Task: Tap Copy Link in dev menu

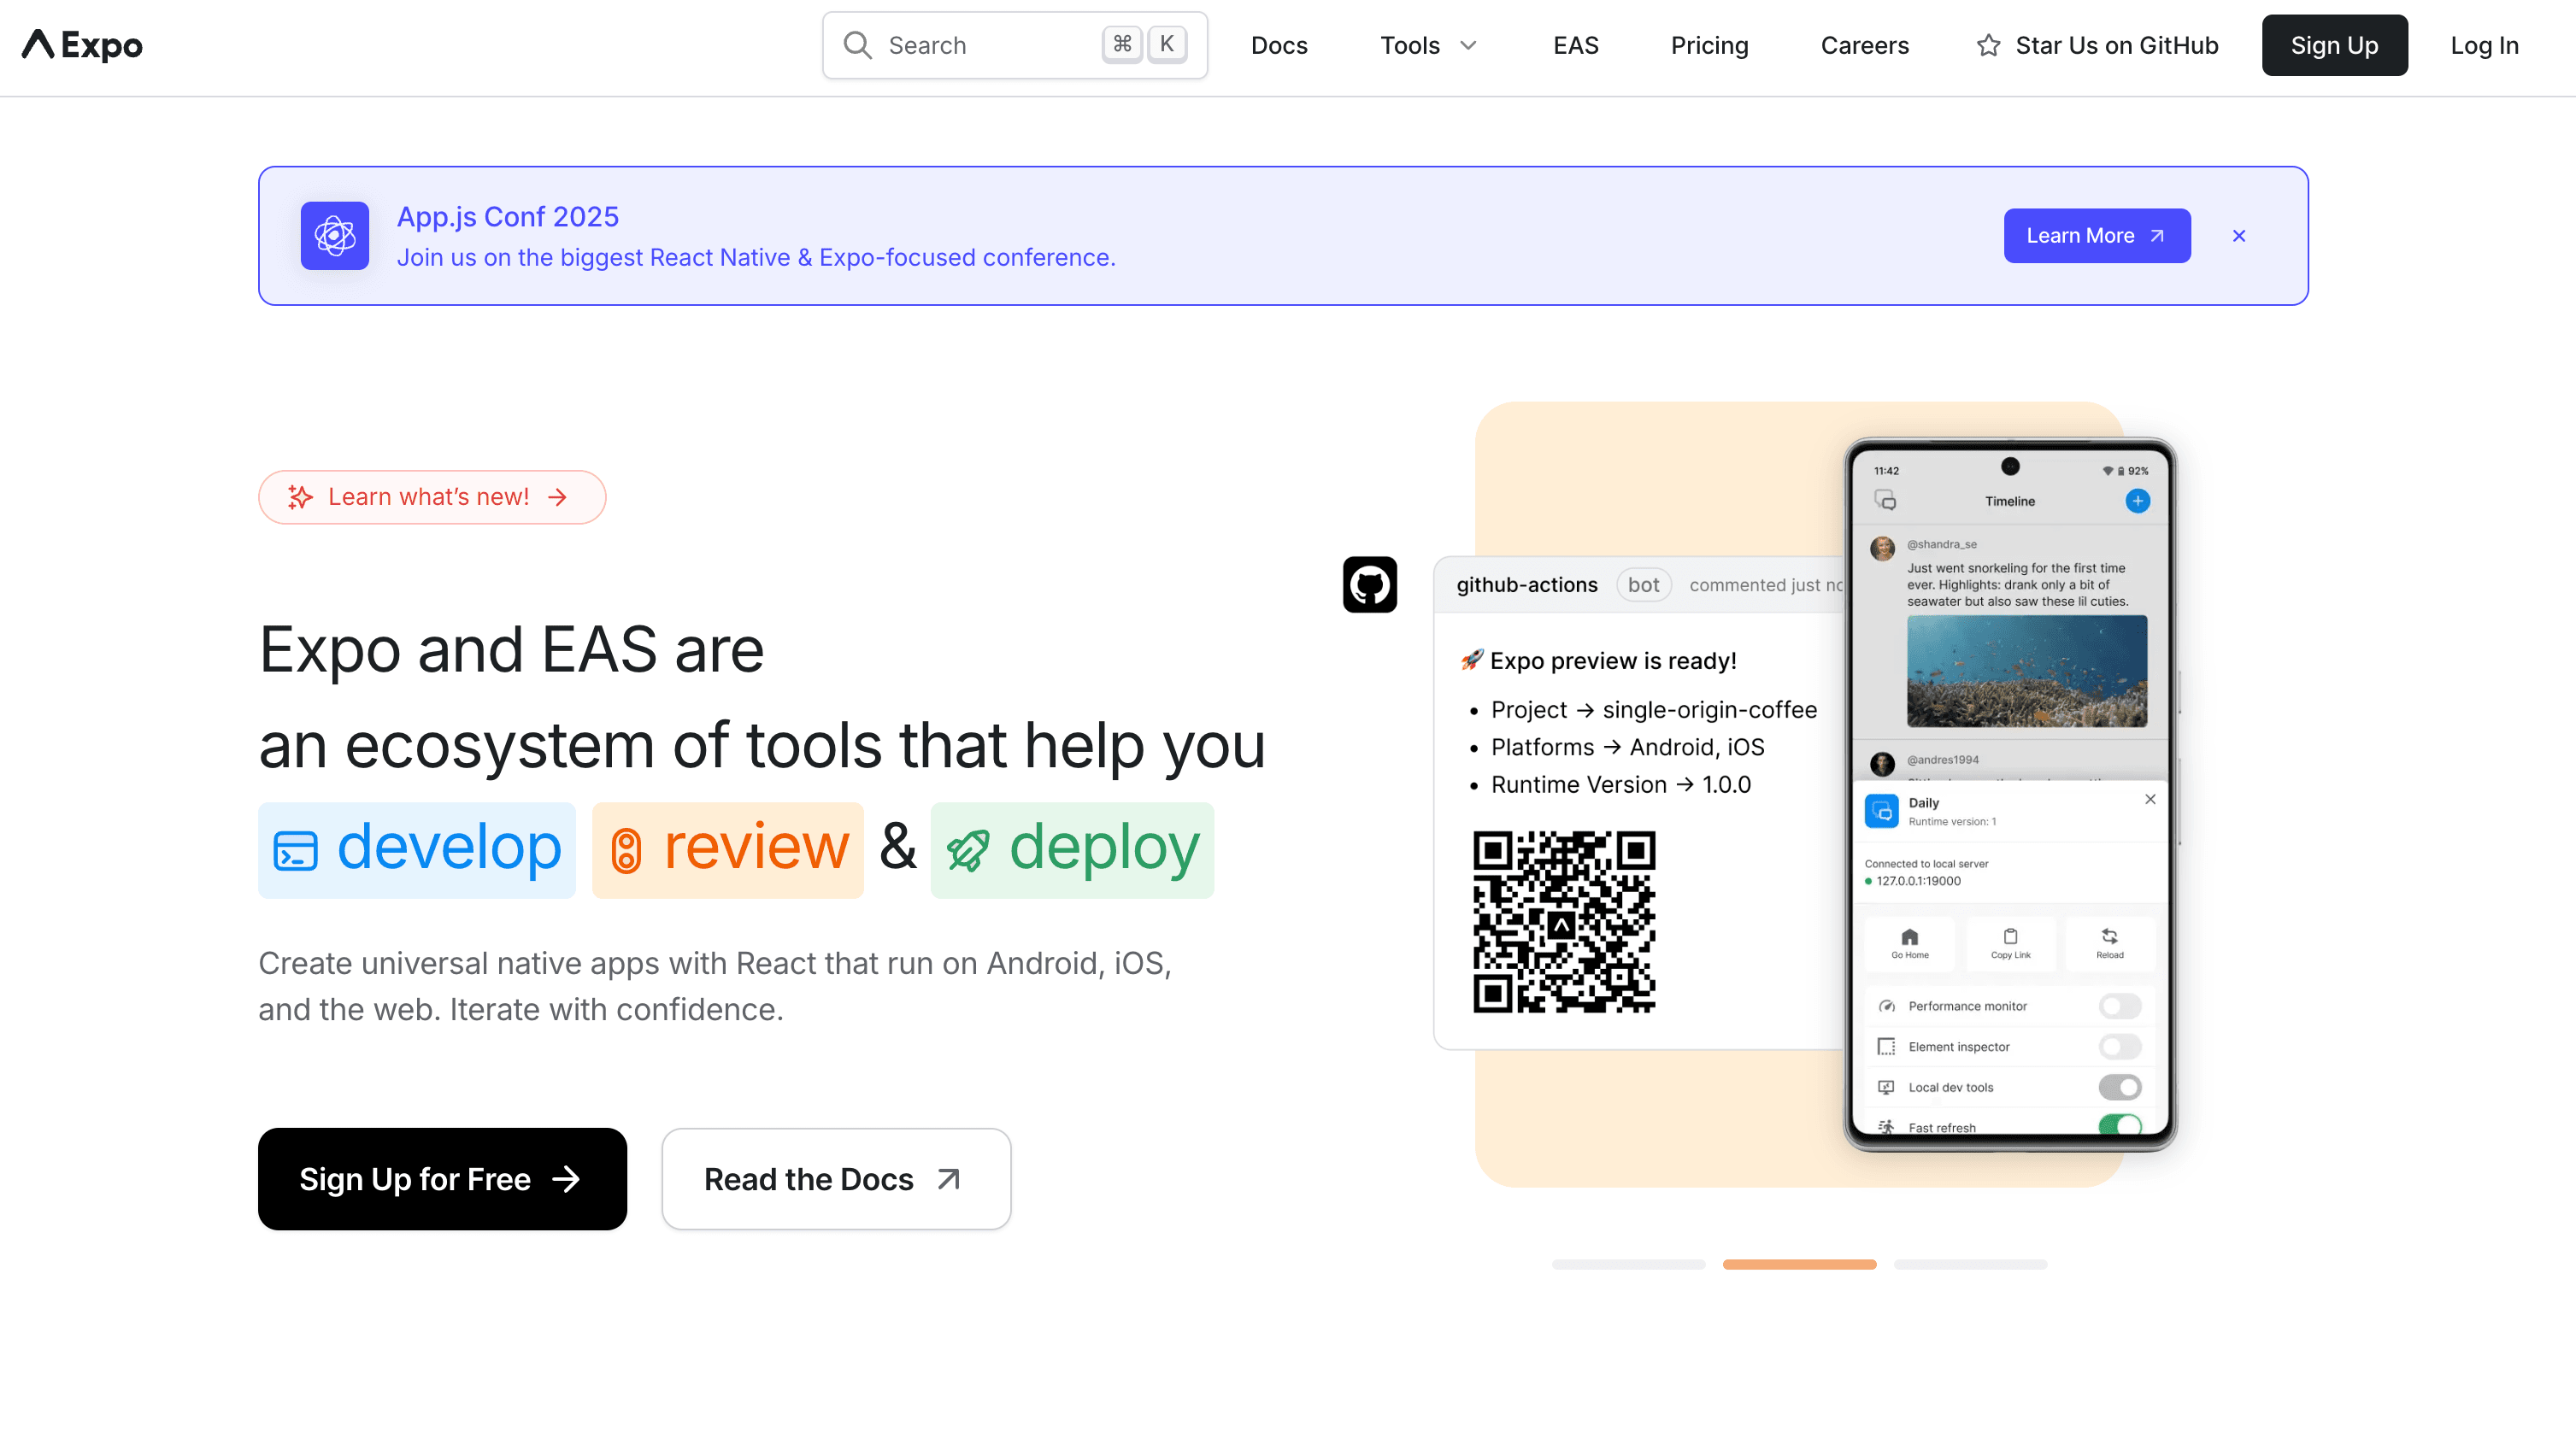Action: (x=2010, y=943)
